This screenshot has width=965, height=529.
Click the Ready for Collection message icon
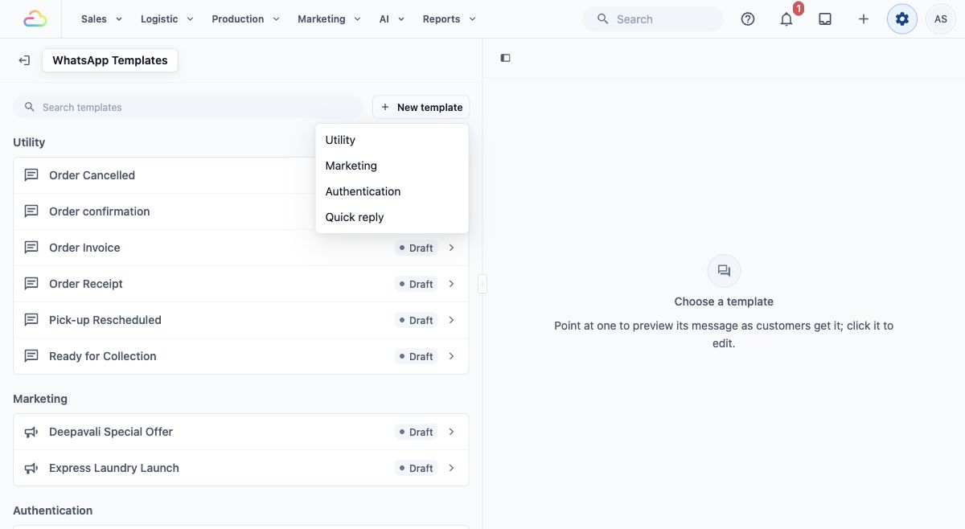(x=31, y=356)
